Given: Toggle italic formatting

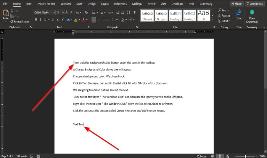Looking at the screenshot, I should (41, 19).
